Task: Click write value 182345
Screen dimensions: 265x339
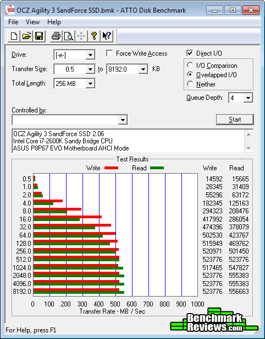Action: (x=212, y=203)
